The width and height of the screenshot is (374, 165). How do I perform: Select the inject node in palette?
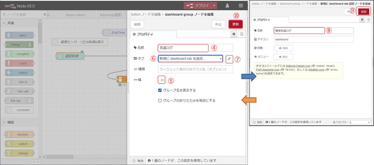20,35
